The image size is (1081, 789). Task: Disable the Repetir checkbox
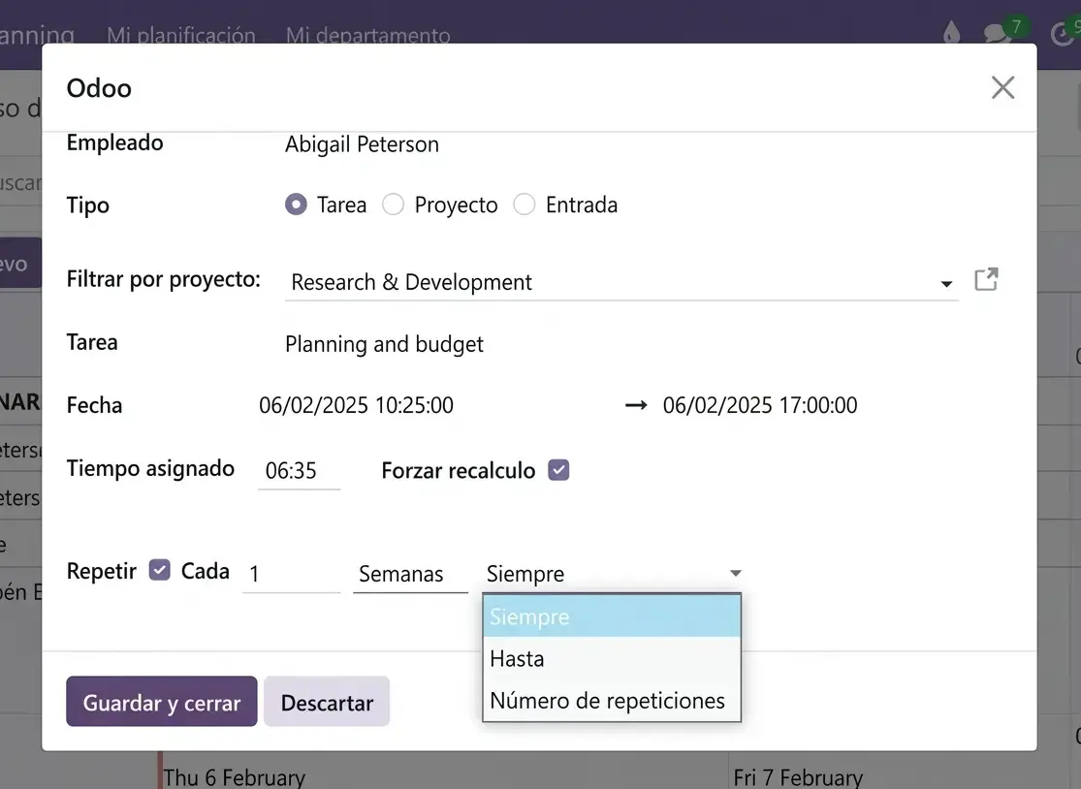tap(159, 570)
